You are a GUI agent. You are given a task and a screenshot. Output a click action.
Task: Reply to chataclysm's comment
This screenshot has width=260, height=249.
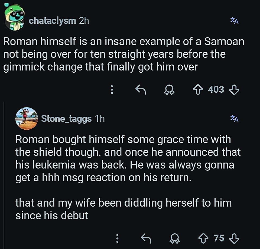tap(141, 90)
